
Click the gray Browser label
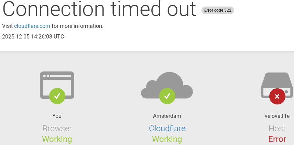coord(57,129)
